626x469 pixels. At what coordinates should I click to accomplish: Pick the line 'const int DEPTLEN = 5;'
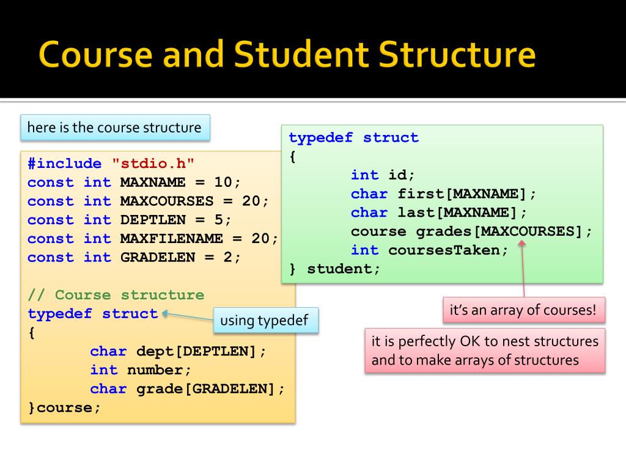tap(129, 220)
